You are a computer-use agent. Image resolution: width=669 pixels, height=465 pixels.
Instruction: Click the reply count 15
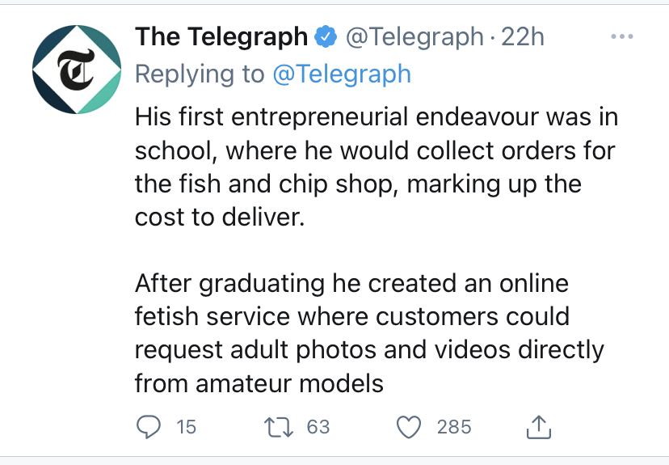[x=186, y=426]
